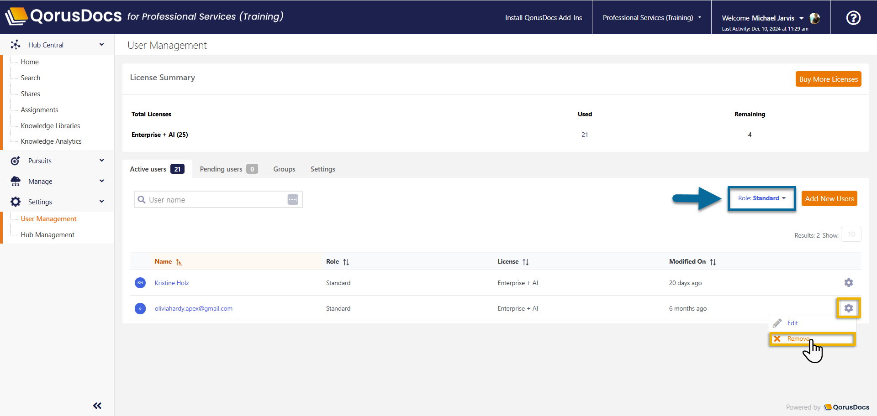877x416 pixels.
Task: Select Edit from context menu
Action: coord(792,323)
